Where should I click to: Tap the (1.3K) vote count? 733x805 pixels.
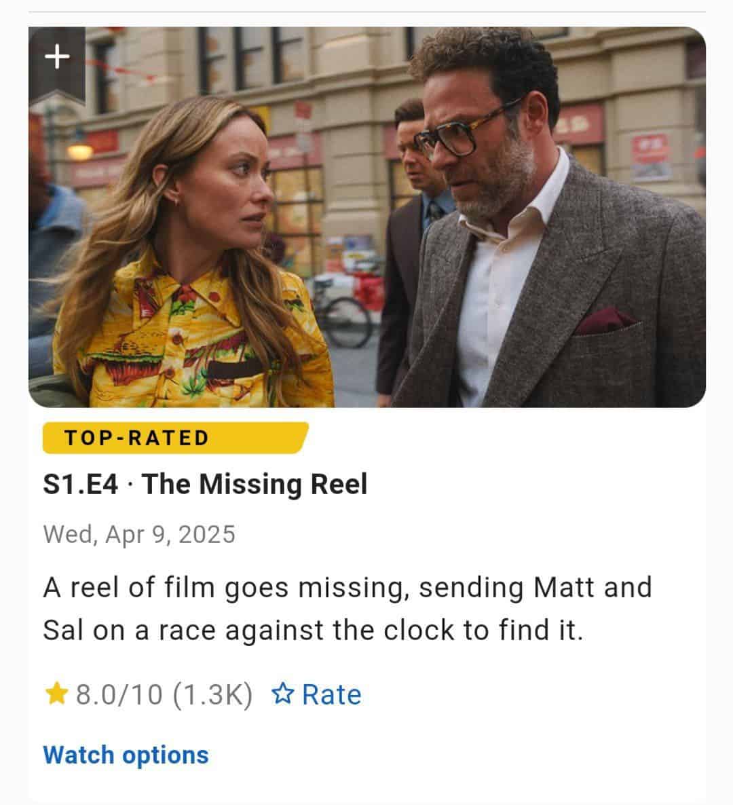tap(212, 694)
